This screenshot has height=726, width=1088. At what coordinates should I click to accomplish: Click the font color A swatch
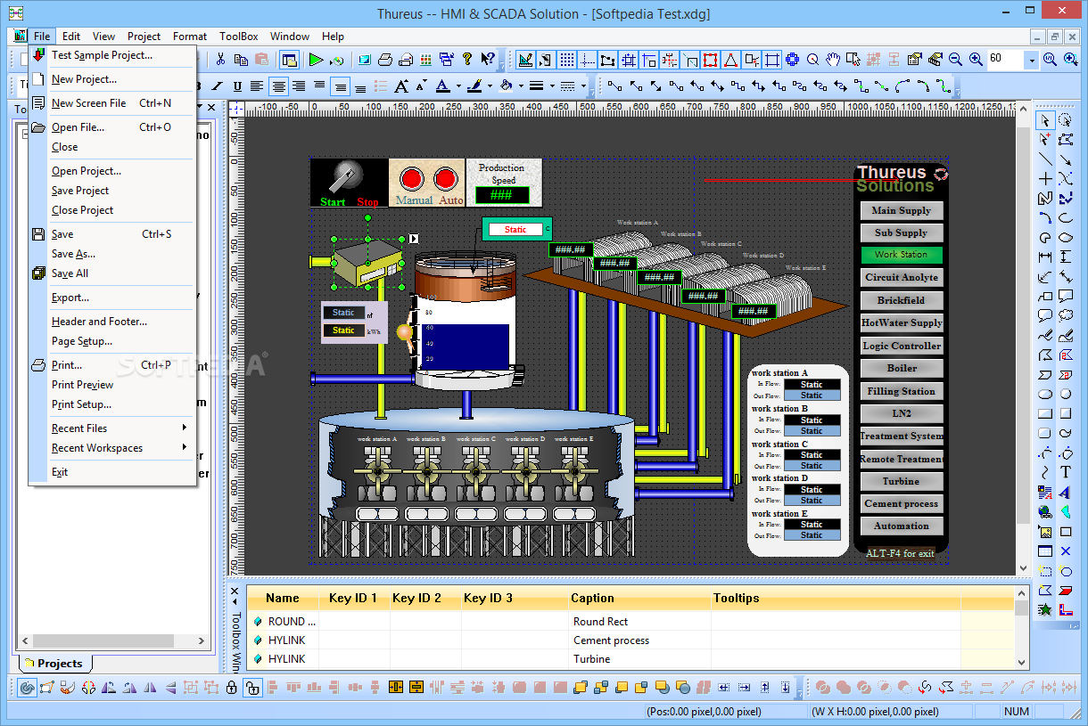443,86
